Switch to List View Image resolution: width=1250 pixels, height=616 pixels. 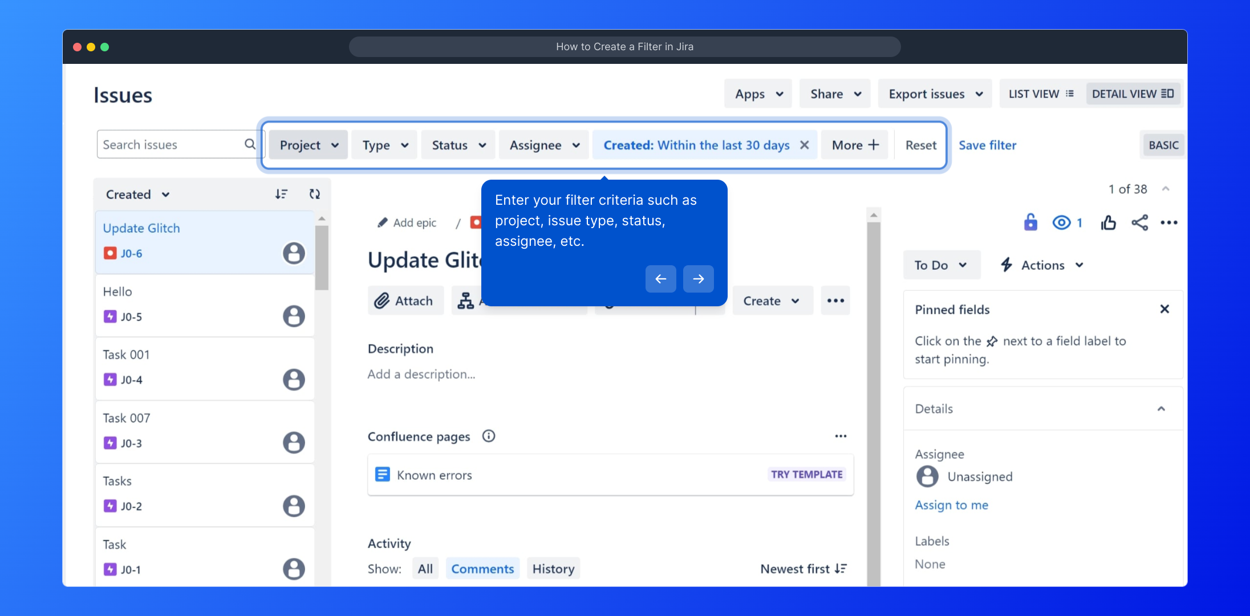[1041, 94]
